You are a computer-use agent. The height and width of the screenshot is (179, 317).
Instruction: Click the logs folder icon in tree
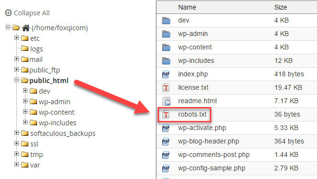(24, 48)
